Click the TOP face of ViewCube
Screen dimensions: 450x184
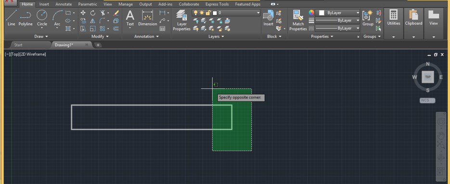pos(427,77)
